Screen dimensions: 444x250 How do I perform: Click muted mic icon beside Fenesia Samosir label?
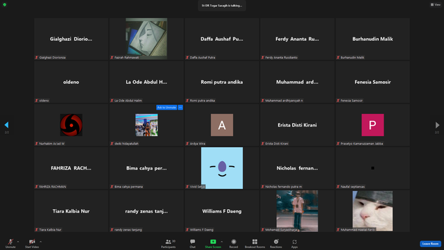(x=338, y=100)
